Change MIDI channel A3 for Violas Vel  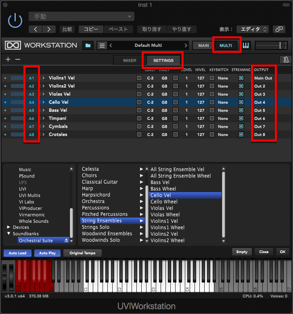[x=31, y=94]
